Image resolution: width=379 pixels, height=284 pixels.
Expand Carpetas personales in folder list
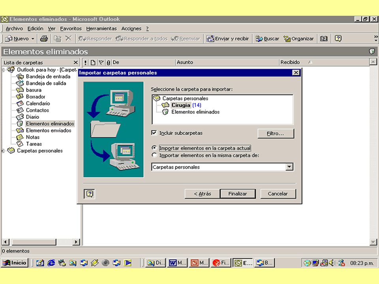[3, 151]
